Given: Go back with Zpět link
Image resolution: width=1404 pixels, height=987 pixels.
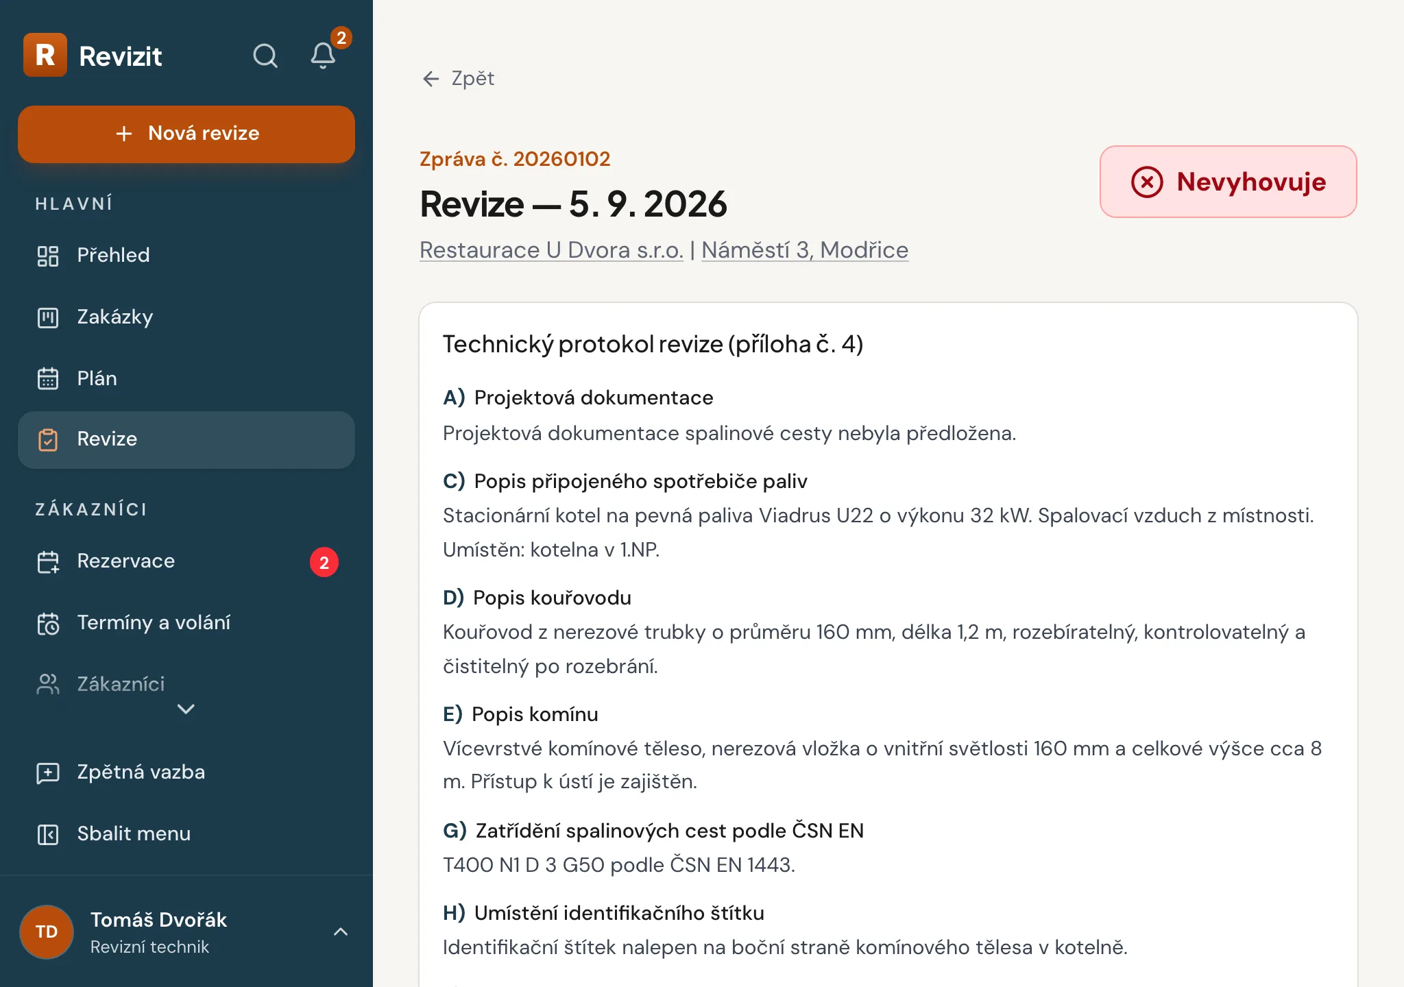Looking at the screenshot, I should coord(458,79).
